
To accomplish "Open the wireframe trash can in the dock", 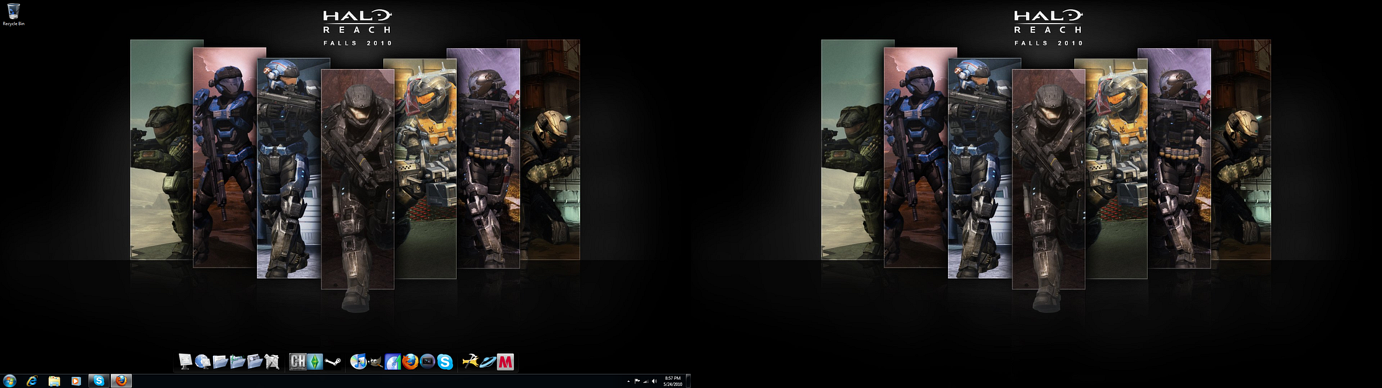I will click(x=271, y=361).
